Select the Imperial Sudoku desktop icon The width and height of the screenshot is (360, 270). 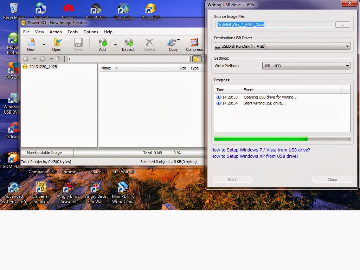(x=41, y=193)
